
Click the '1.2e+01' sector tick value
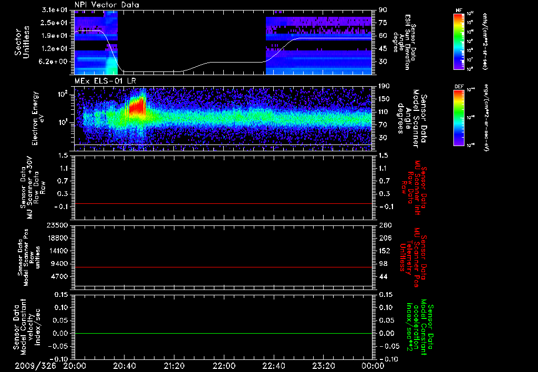[54, 49]
